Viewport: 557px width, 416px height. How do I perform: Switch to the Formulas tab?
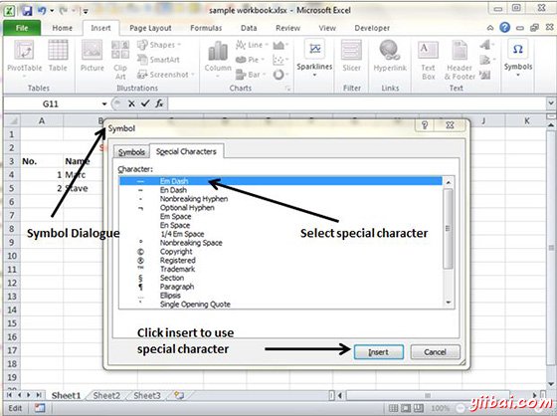click(206, 28)
